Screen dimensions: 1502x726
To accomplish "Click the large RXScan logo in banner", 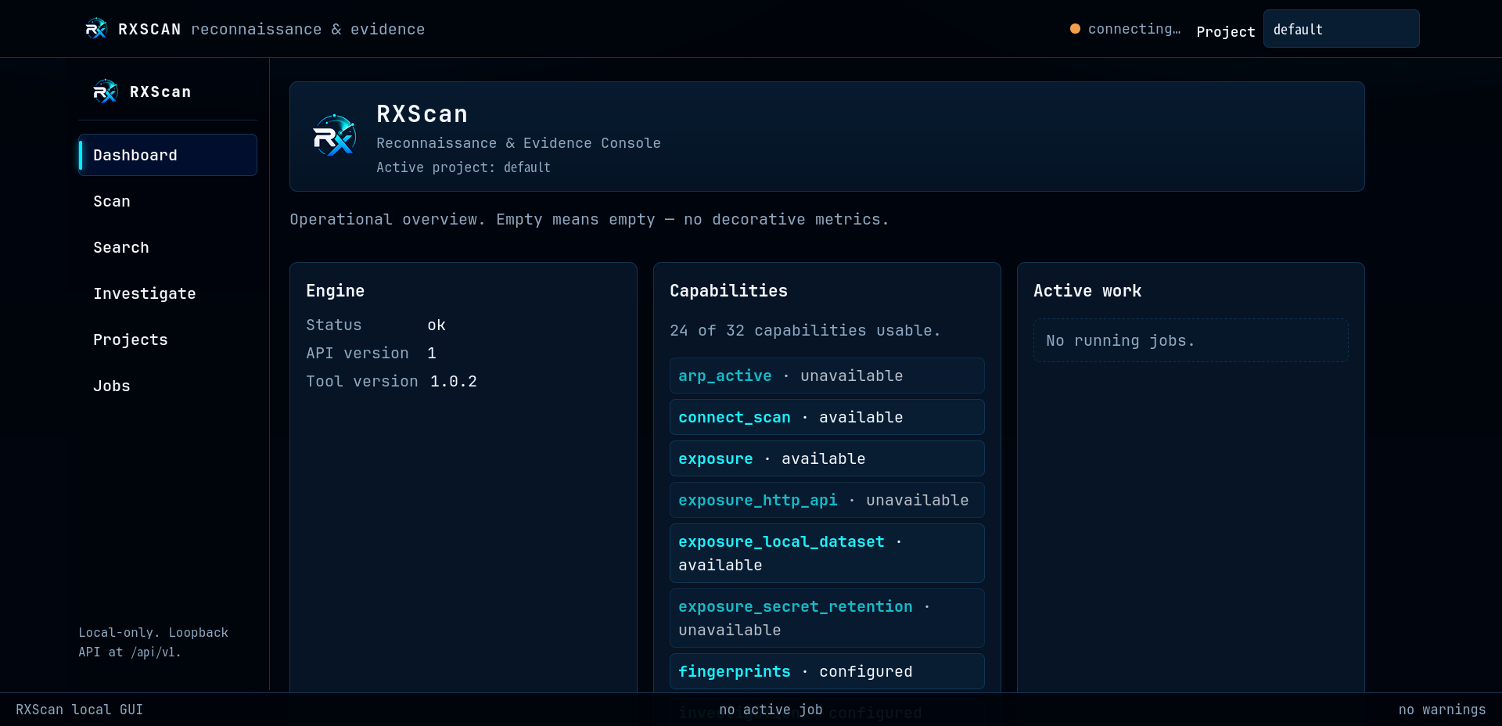I will 335,136.
